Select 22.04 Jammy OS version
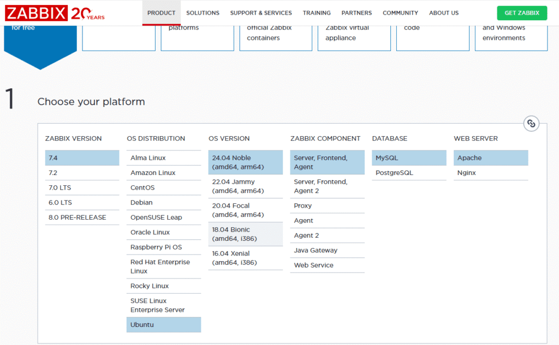This screenshot has width=559, height=345. pyautogui.click(x=246, y=186)
